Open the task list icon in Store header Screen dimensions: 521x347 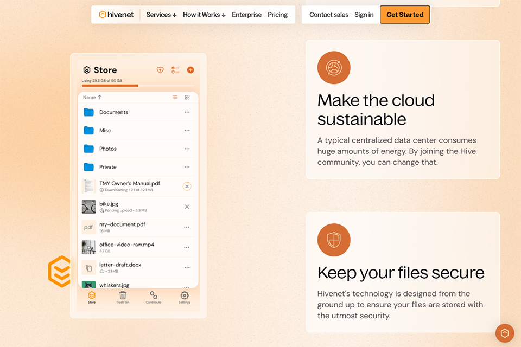click(175, 70)
